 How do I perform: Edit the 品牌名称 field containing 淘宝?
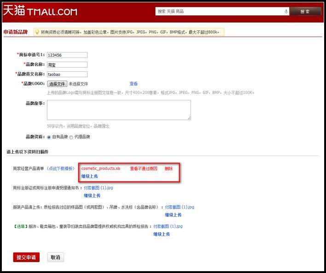(67, 64)
